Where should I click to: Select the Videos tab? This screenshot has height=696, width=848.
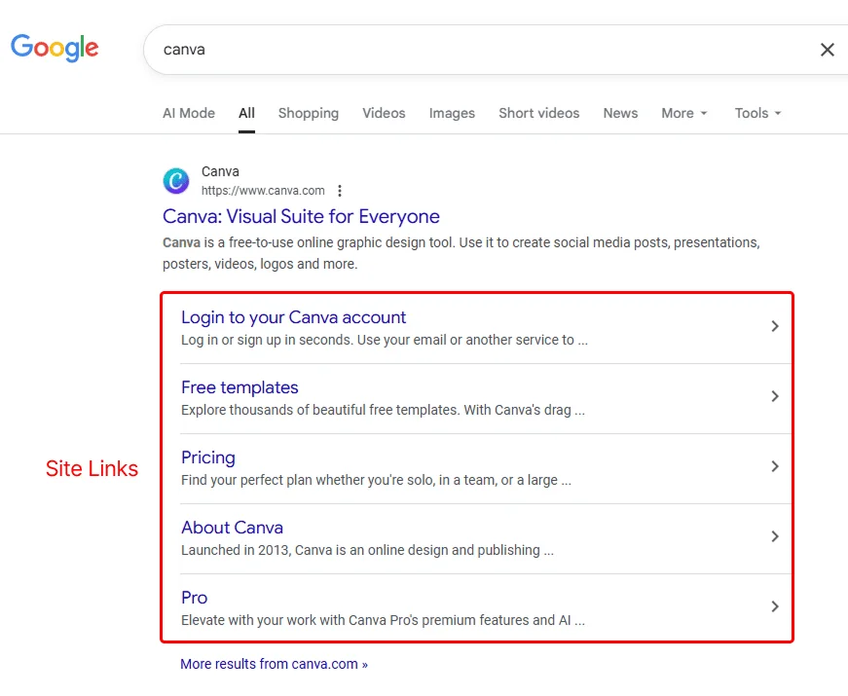click(x=383, y=113)
